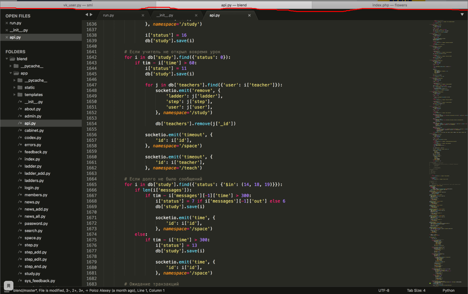Screen dimensions: 468x294
Task: Change syntax via Python status item
Action: (x=448, y=290)
